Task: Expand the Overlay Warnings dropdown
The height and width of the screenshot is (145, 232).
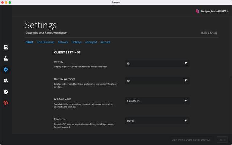Action: point(157,81)
